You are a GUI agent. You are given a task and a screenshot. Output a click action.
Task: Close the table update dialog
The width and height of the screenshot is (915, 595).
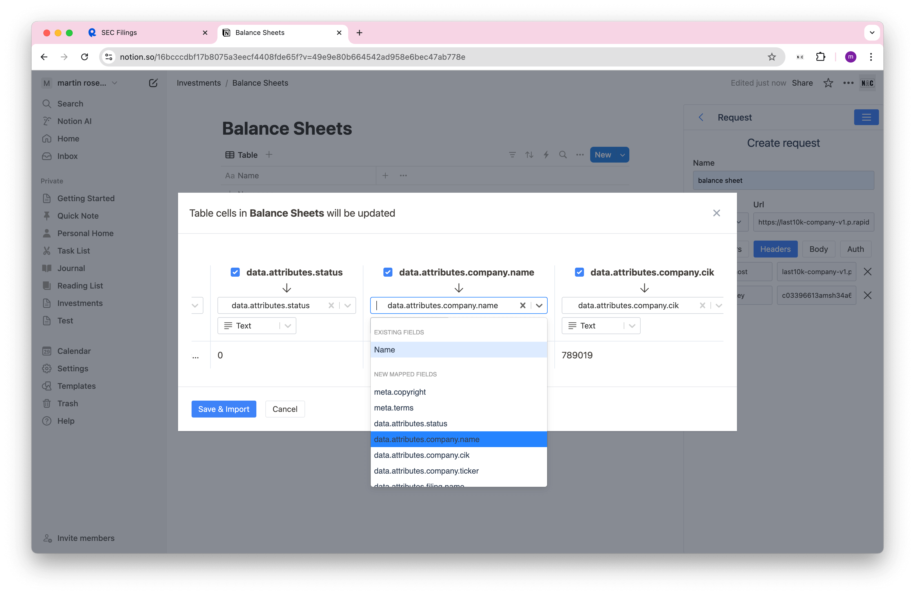716,213
